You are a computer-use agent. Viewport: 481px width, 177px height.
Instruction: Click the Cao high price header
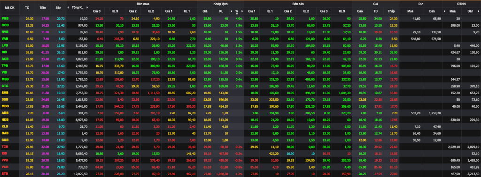pos(360,11)
